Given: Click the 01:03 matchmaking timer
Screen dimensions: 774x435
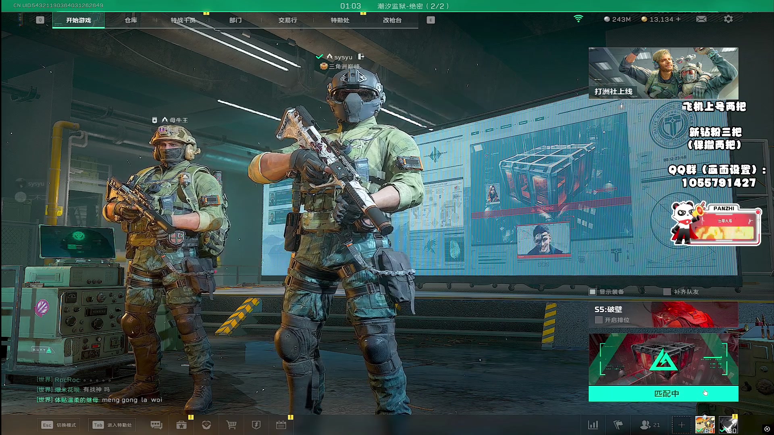Looking at the screenshot, I should coord(350,6).
